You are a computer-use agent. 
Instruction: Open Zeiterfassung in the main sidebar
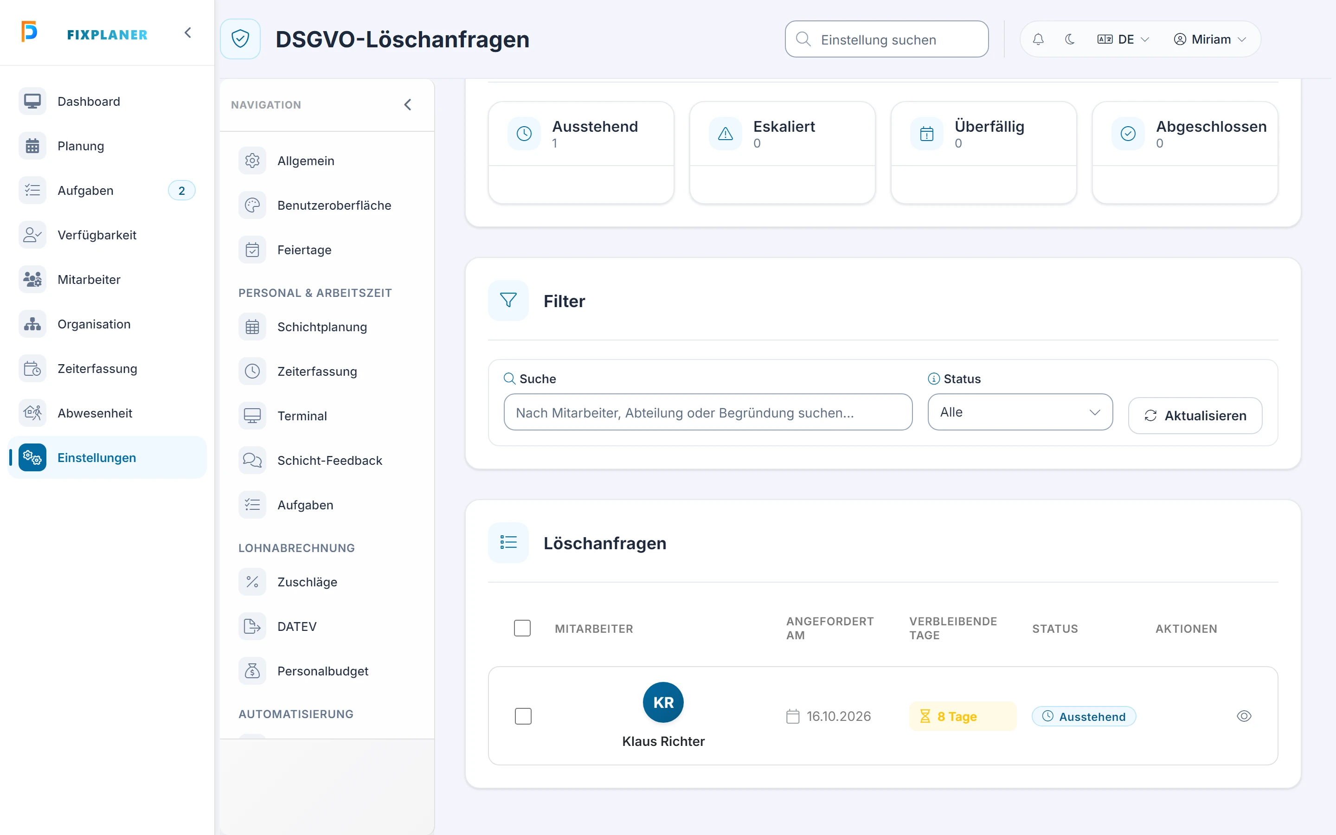coord(107,368)
